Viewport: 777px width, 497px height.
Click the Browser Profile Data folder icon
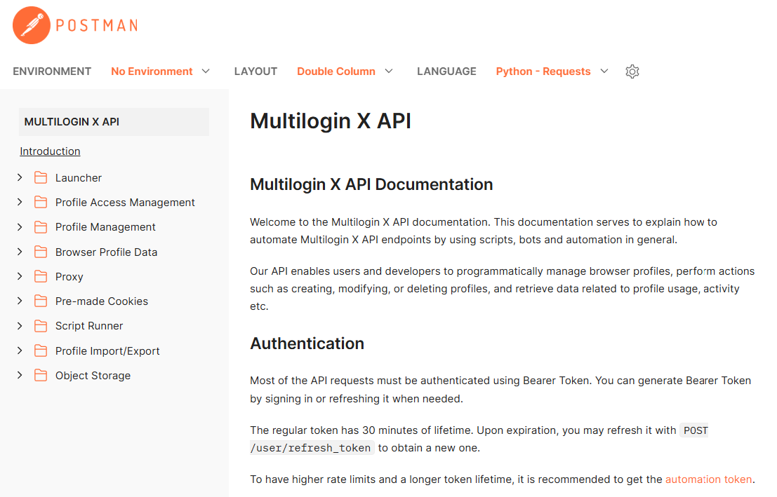41,251
